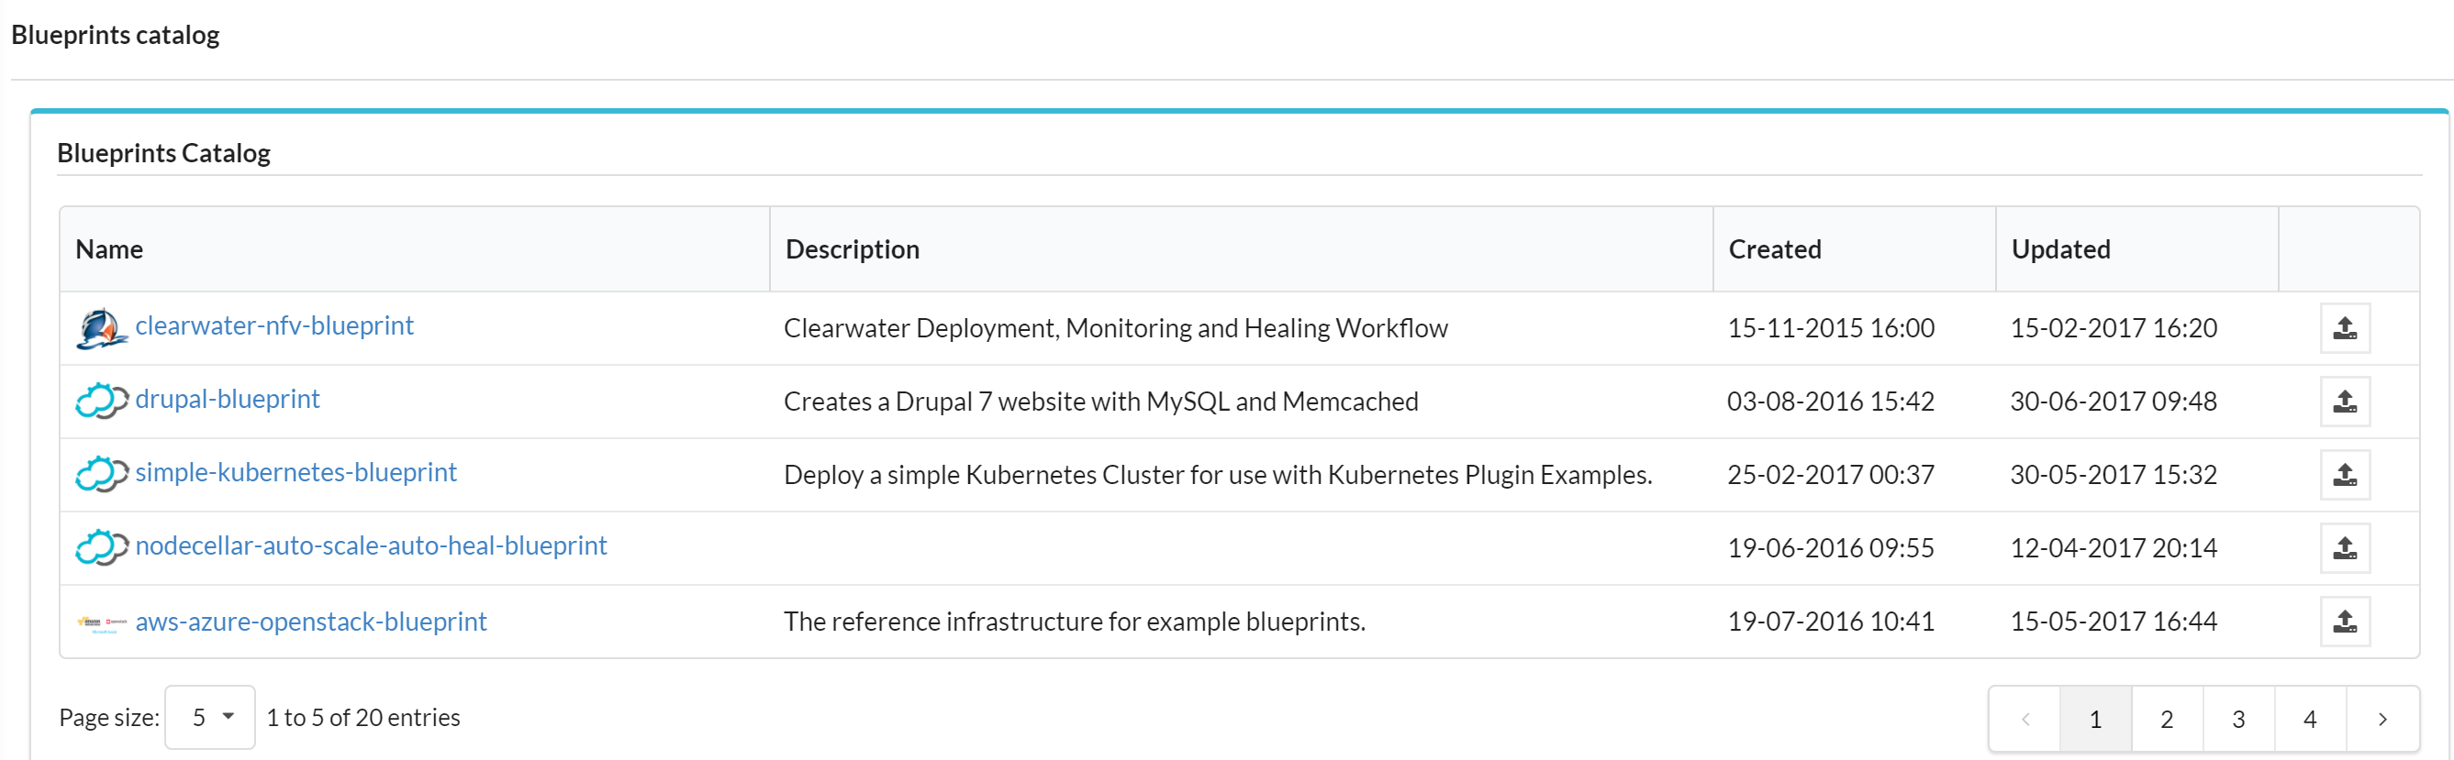Upload the clearwater-nfv-blueprint using its upload icon
The image size is (2454, 760).
(2345, 328)
